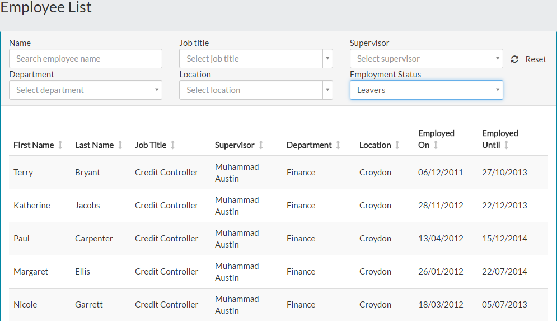This screenshot has width=557, height=321.
Task: Select last name Bryant
Action: pyautogui.click(x=87, y=173)
